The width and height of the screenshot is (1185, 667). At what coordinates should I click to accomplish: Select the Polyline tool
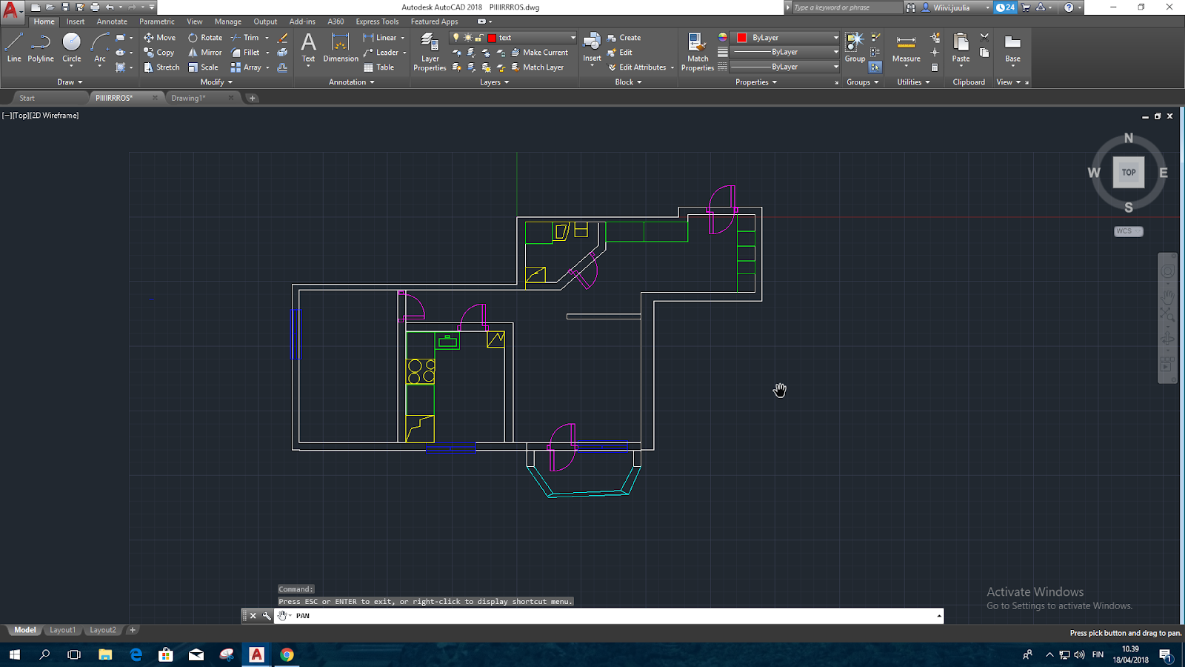(x=41, y=47)
